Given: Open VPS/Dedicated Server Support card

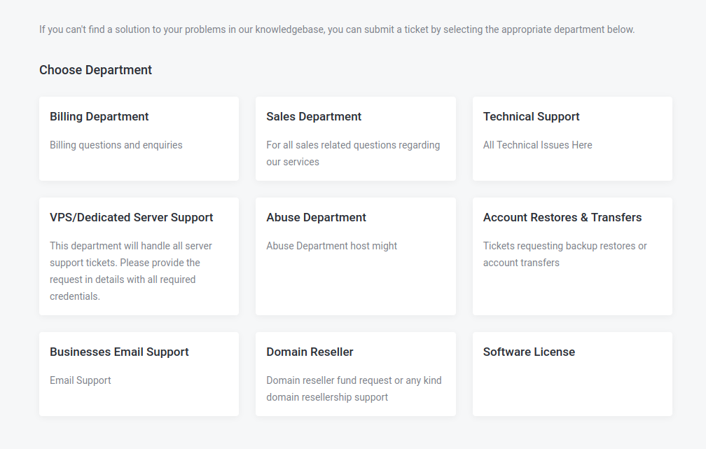Looking at the screenshot, I should pos(139,256).
